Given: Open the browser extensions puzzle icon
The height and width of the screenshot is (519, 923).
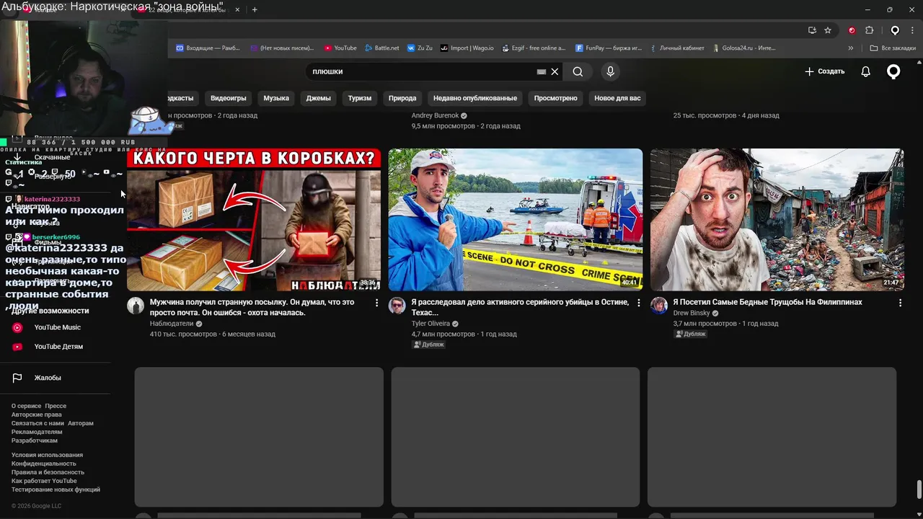Looking at the screenshot, I should [869, 30].
